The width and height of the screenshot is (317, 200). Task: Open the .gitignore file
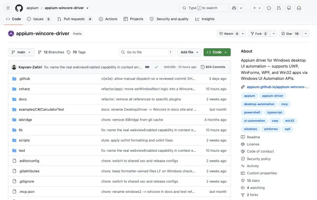click(26, 181)
